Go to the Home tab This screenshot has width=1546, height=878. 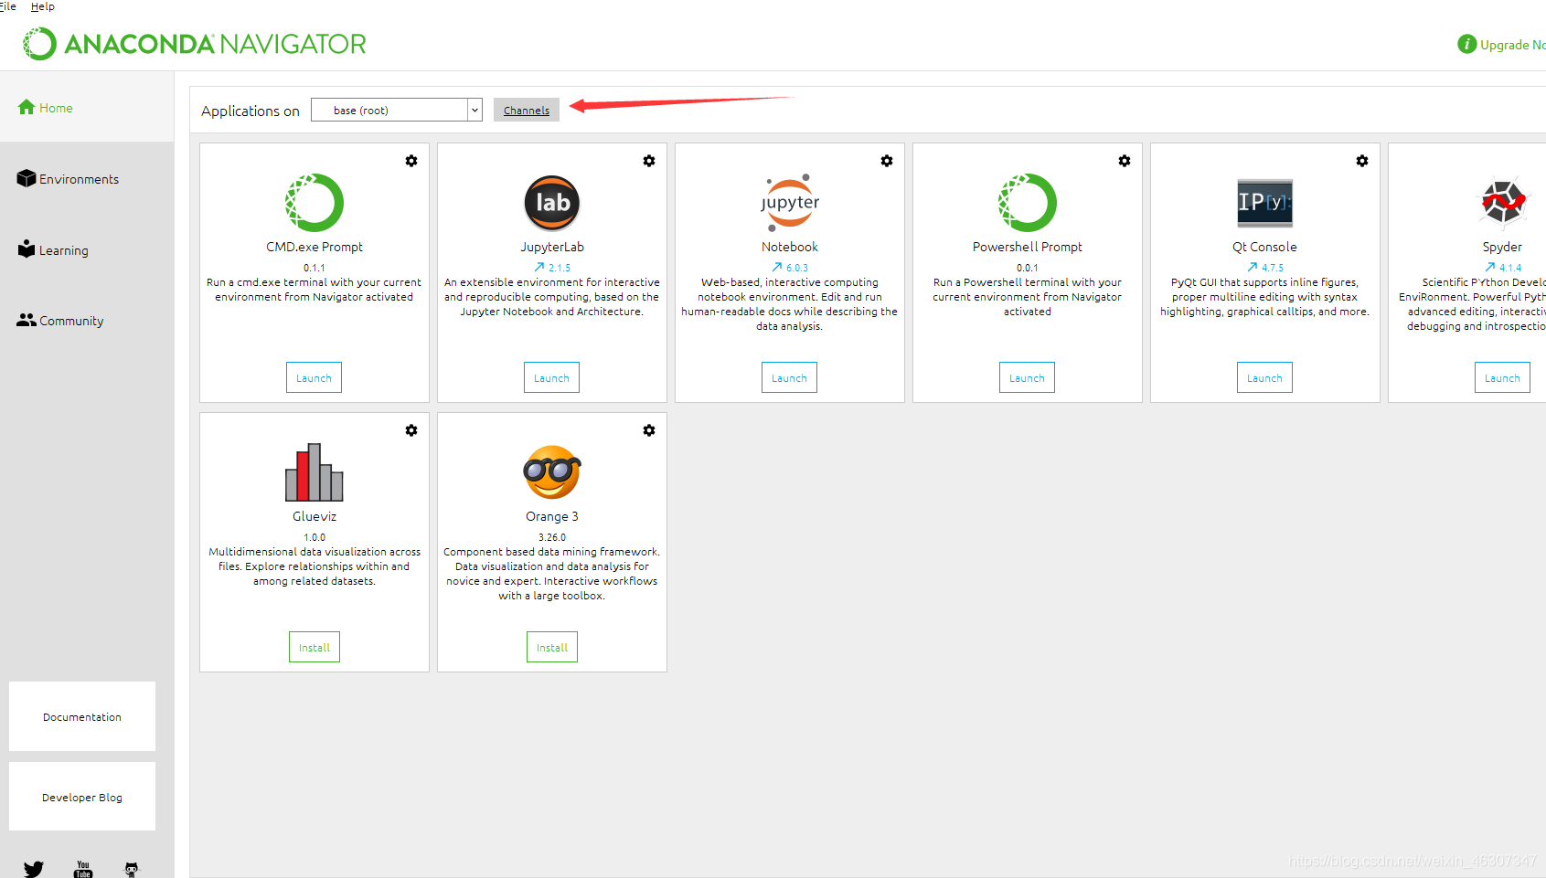click(x=87, y=107)
